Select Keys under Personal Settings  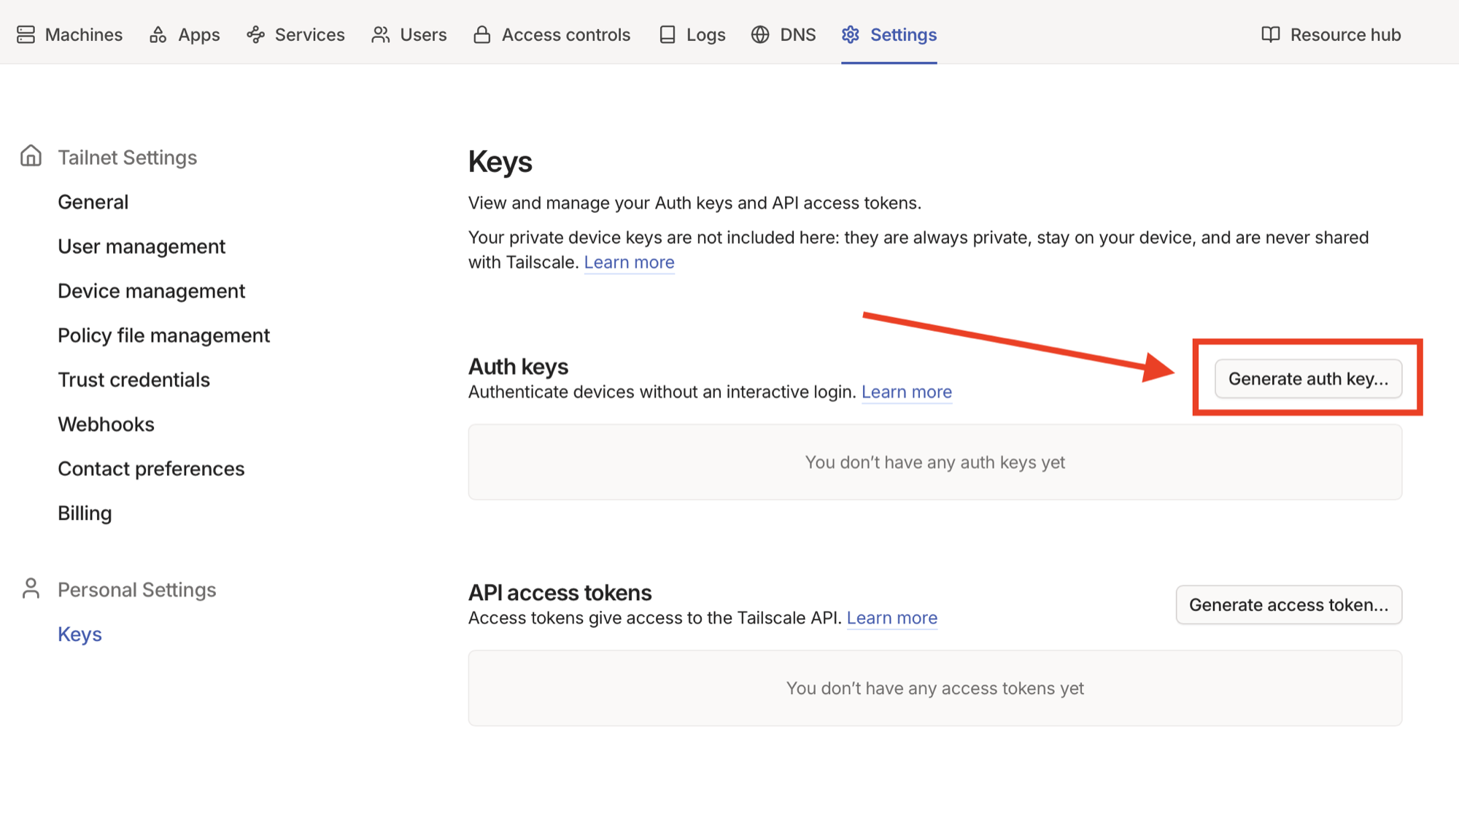(80, 634)
